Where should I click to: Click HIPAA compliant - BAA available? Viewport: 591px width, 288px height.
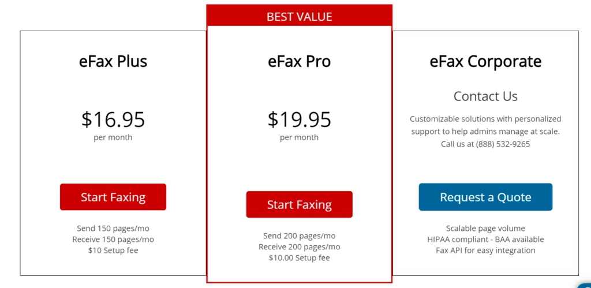click(x=485, y=240)
